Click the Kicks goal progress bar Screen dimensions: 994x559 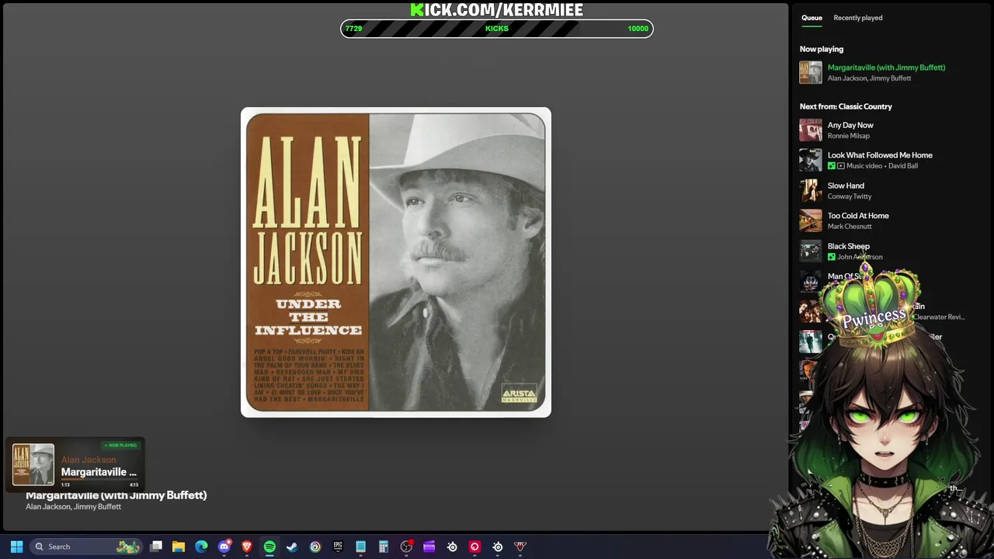497,29
